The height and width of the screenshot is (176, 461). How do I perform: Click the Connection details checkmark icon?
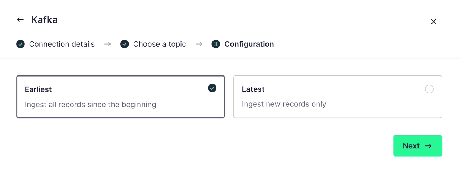[21, 44]
